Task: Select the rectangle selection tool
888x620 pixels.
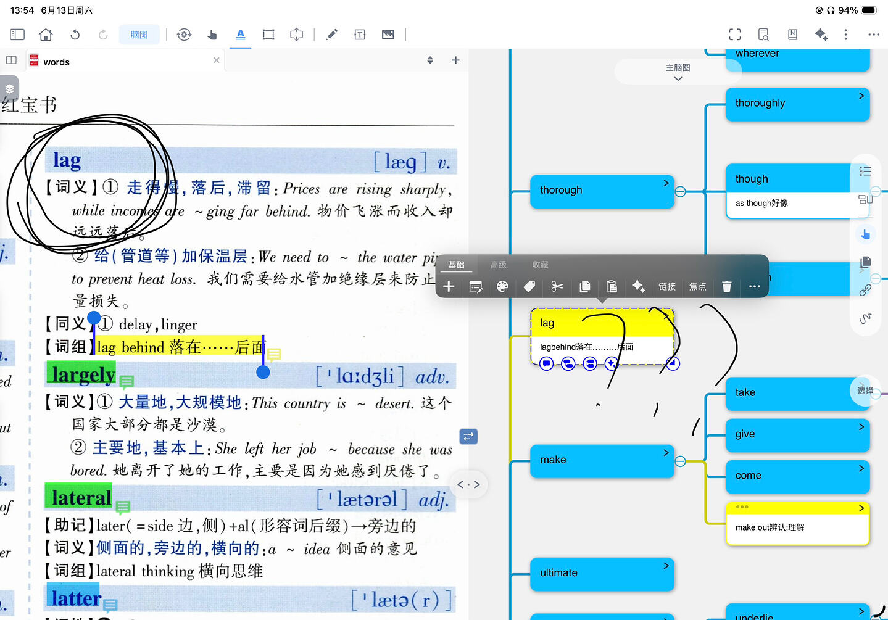Action: [268, 35]
